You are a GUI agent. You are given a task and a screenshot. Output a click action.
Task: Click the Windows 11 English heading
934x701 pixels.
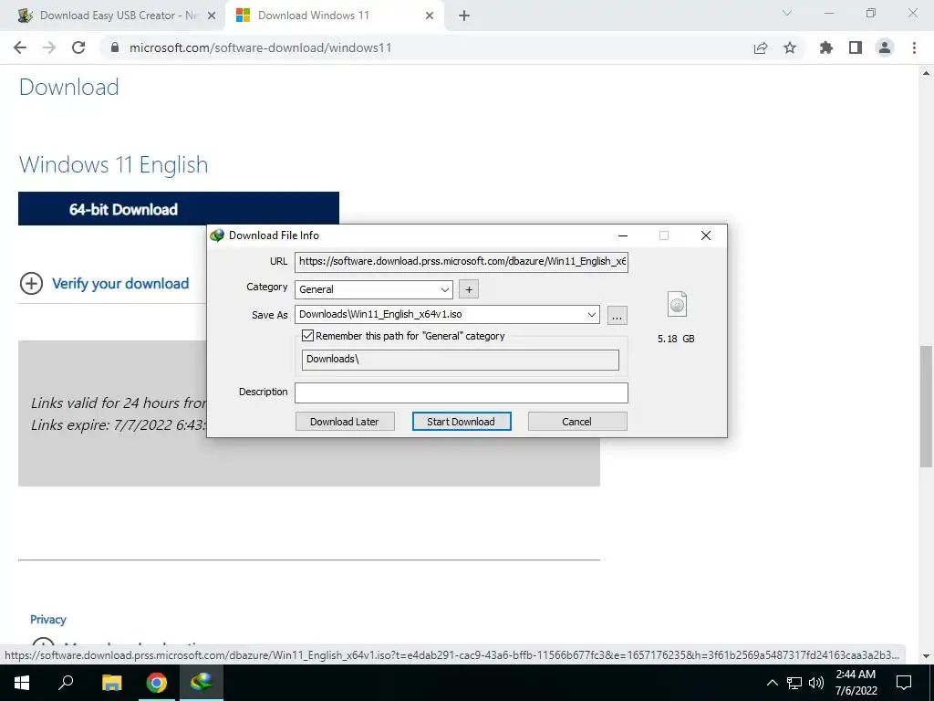click(114, 165)
